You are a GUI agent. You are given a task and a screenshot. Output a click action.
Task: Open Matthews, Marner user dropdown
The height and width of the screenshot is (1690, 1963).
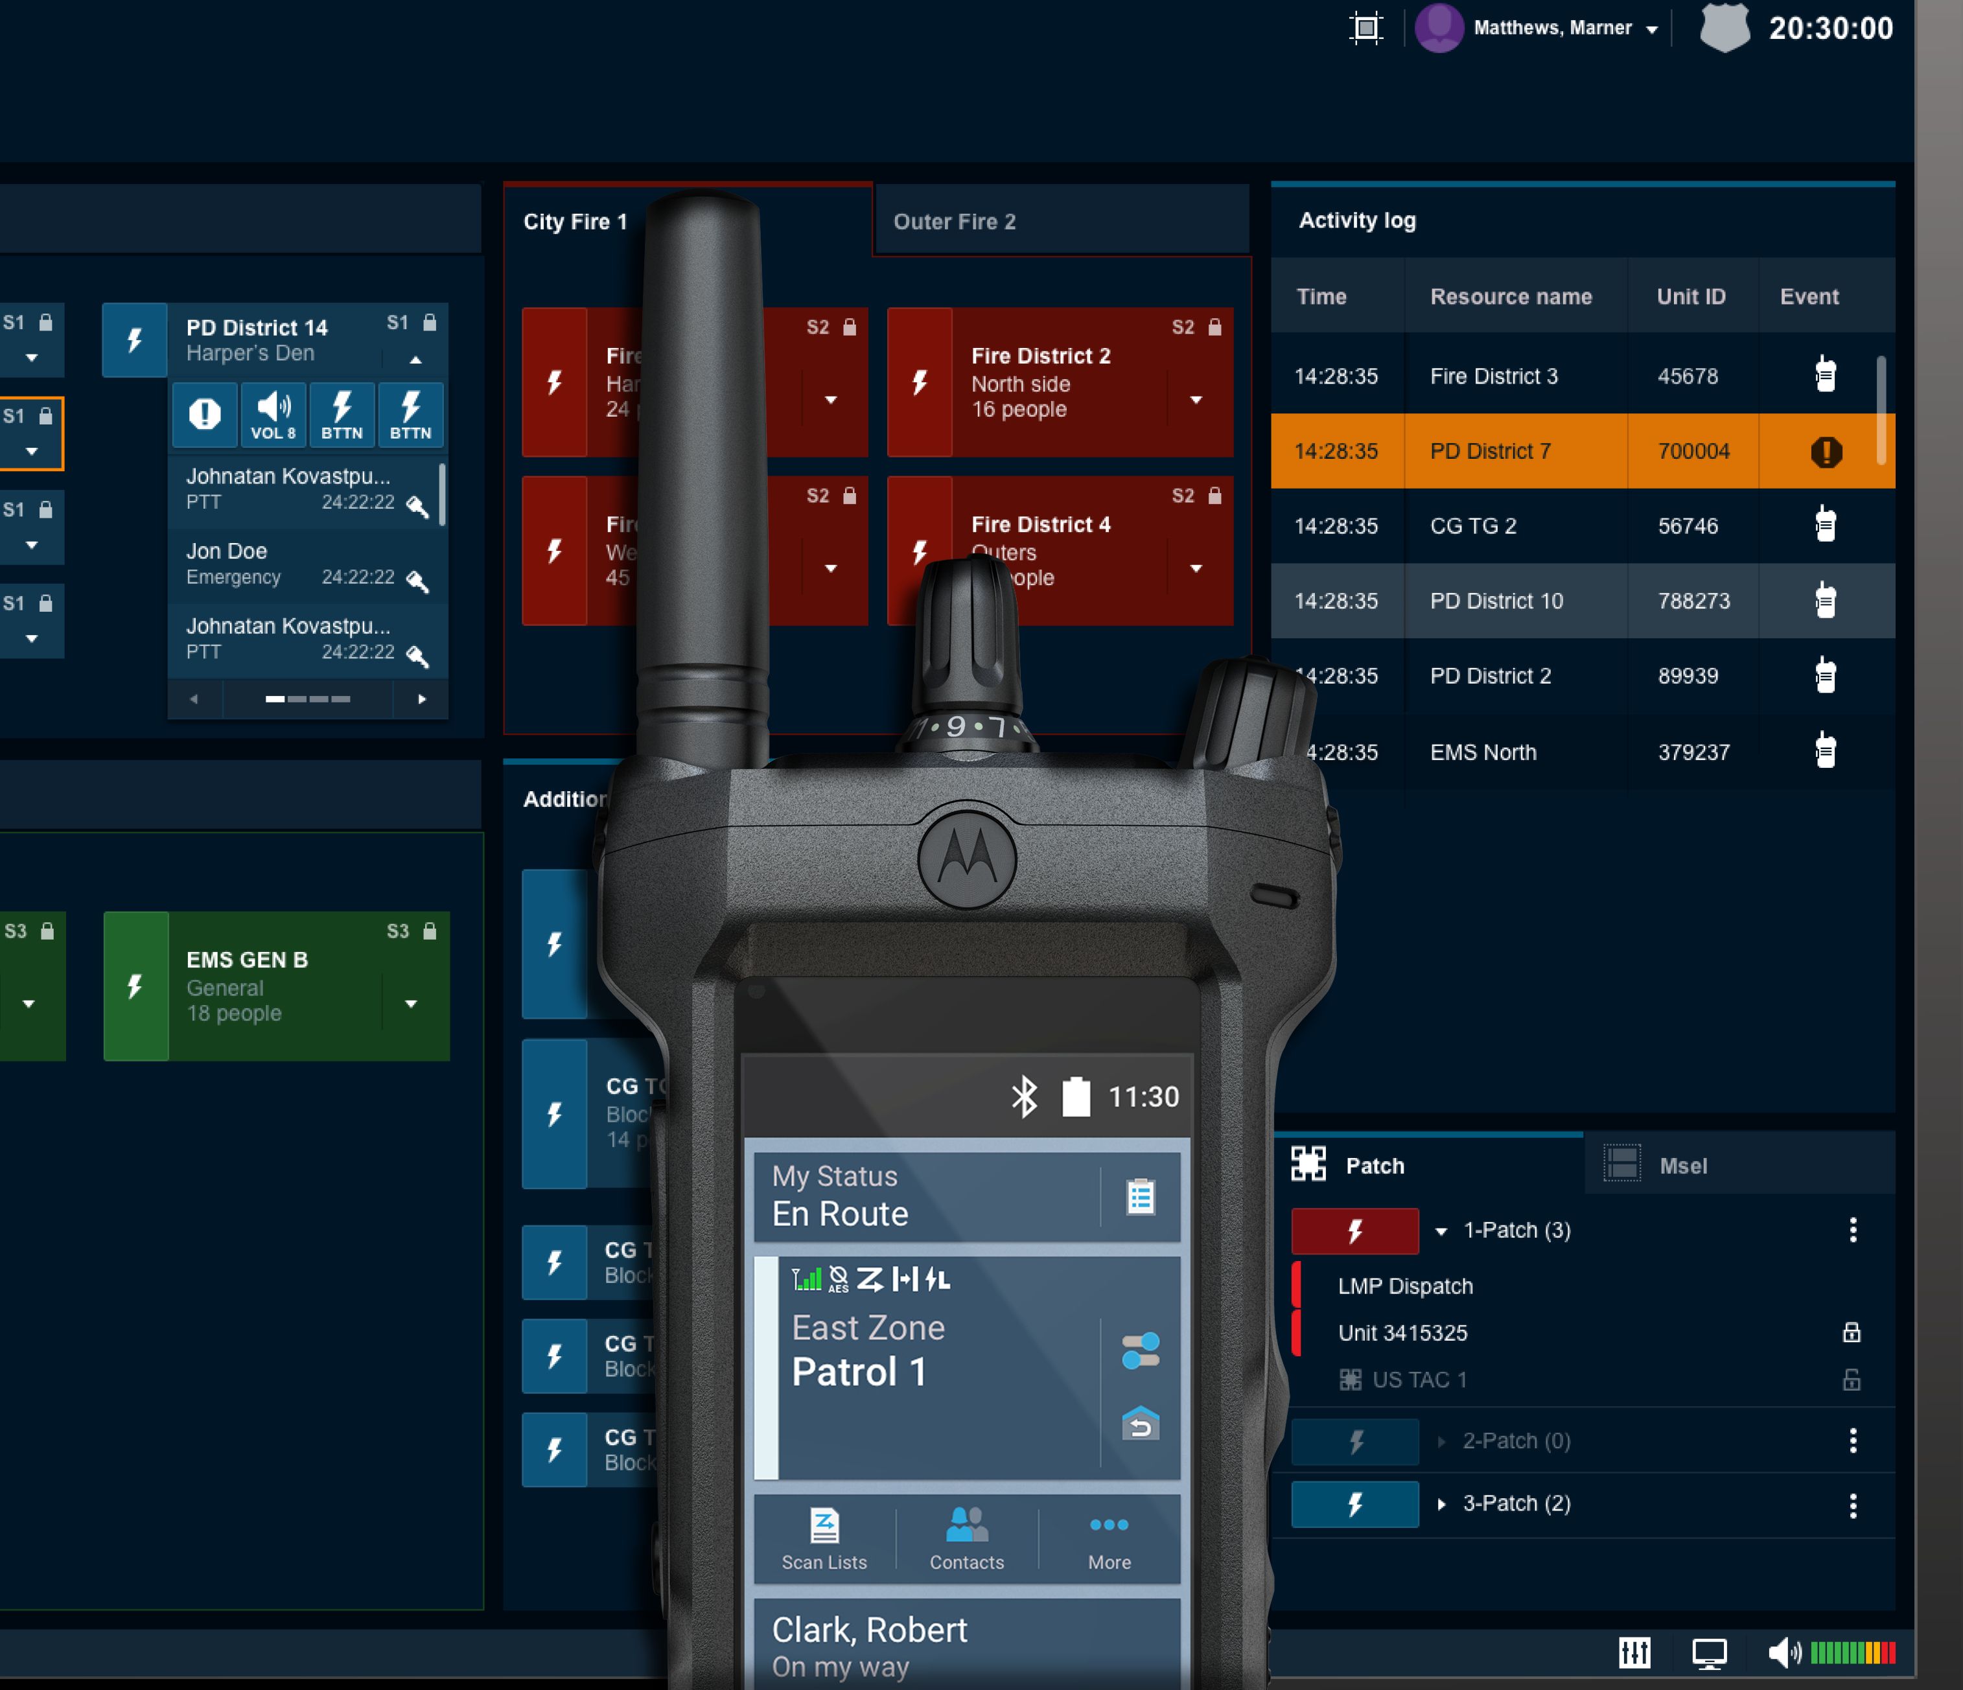[1651, 29]
